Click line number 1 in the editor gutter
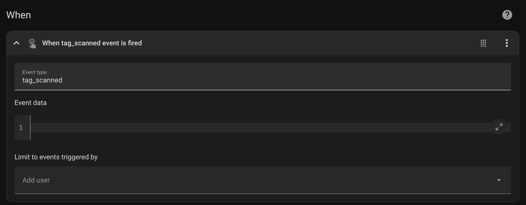The height and width of the screenshot is (205, 526). (x=21, y=127)
